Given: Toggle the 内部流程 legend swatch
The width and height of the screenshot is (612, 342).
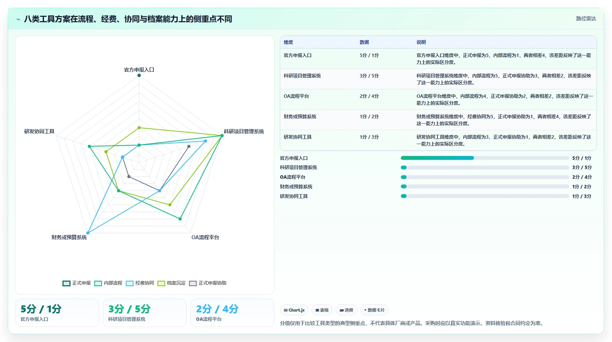Looking at the screenshot, I should click(x=98, y=283).
